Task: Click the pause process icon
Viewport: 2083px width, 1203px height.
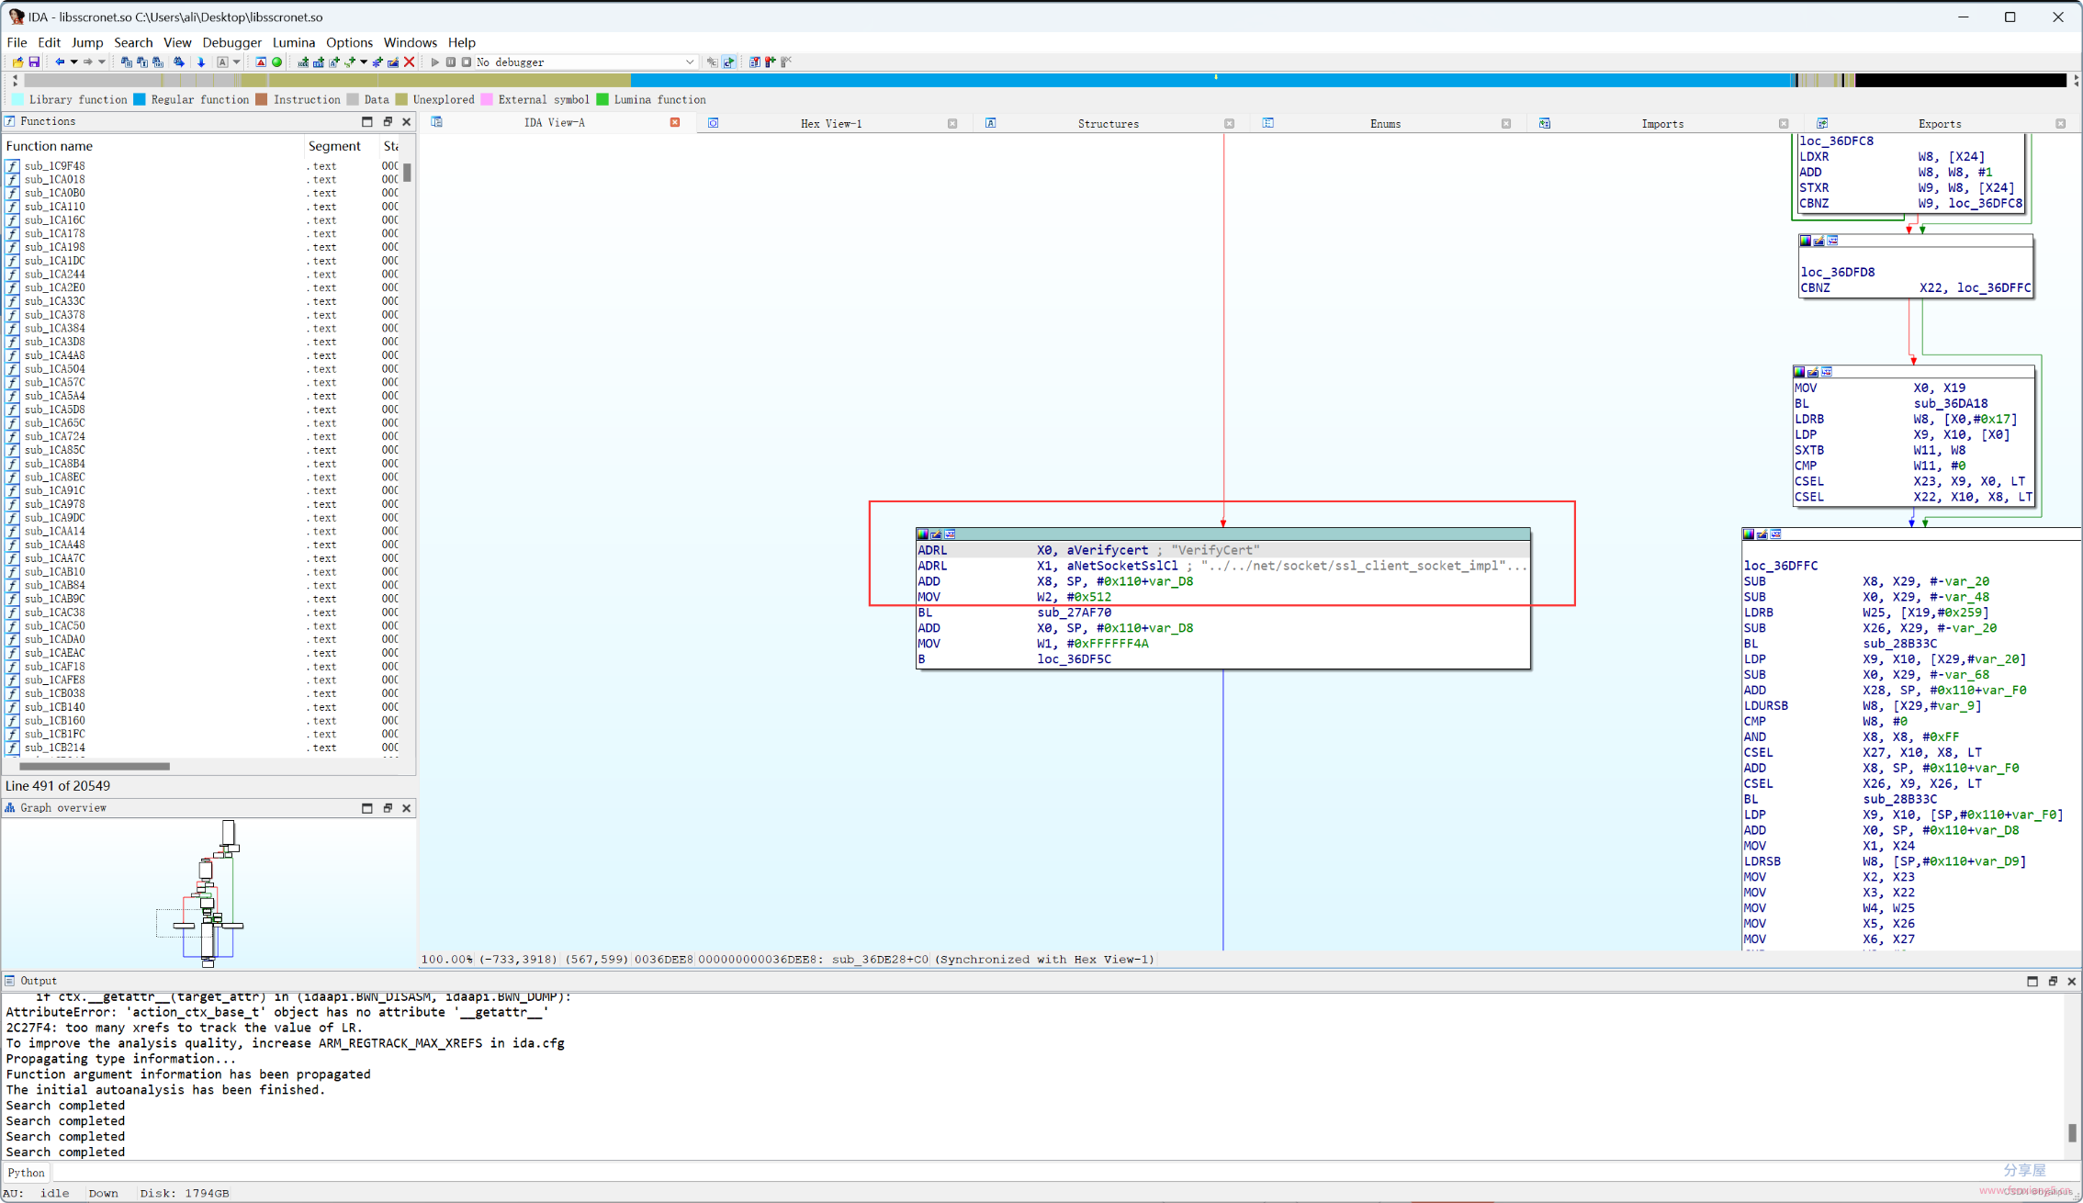Action: click(451, 62)
